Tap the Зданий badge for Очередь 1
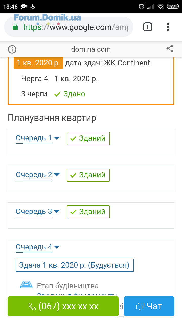This screenshot has height=324, width=182. (x=88, y=138)
